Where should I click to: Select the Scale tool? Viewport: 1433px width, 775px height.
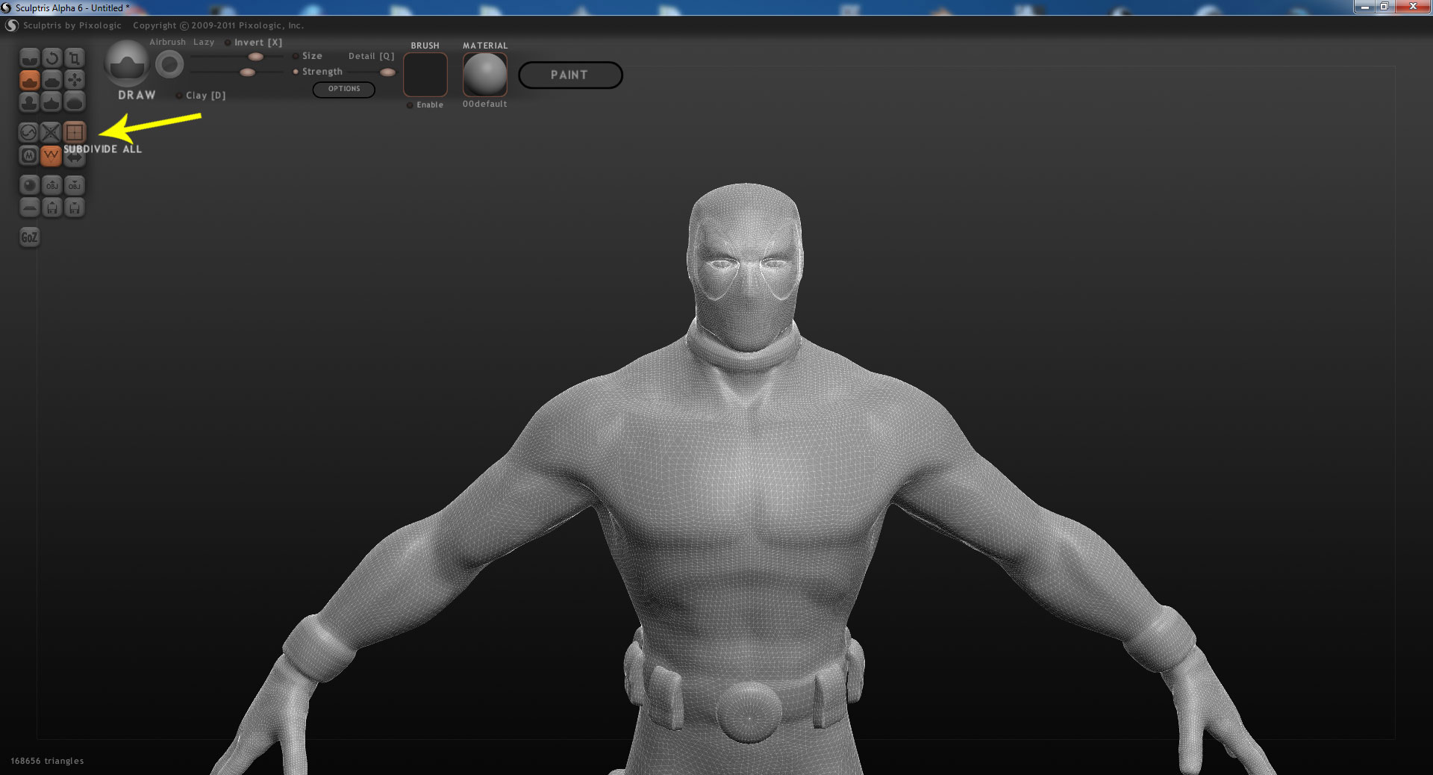[x=74, y=57]
